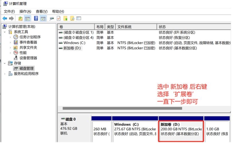Viewport: 233px width, 143px height.
Task: Click the checklist icon at toolbar end
Action: click(79, 18)
